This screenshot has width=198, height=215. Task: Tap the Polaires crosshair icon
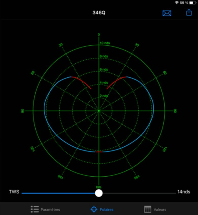[x=94, y=209]
